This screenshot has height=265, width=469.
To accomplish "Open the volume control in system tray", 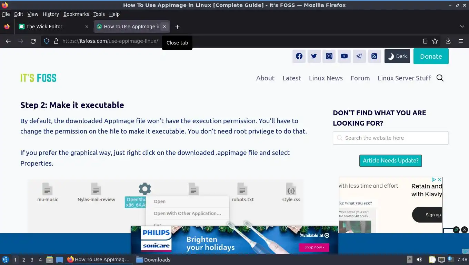I will coord(419,259).
